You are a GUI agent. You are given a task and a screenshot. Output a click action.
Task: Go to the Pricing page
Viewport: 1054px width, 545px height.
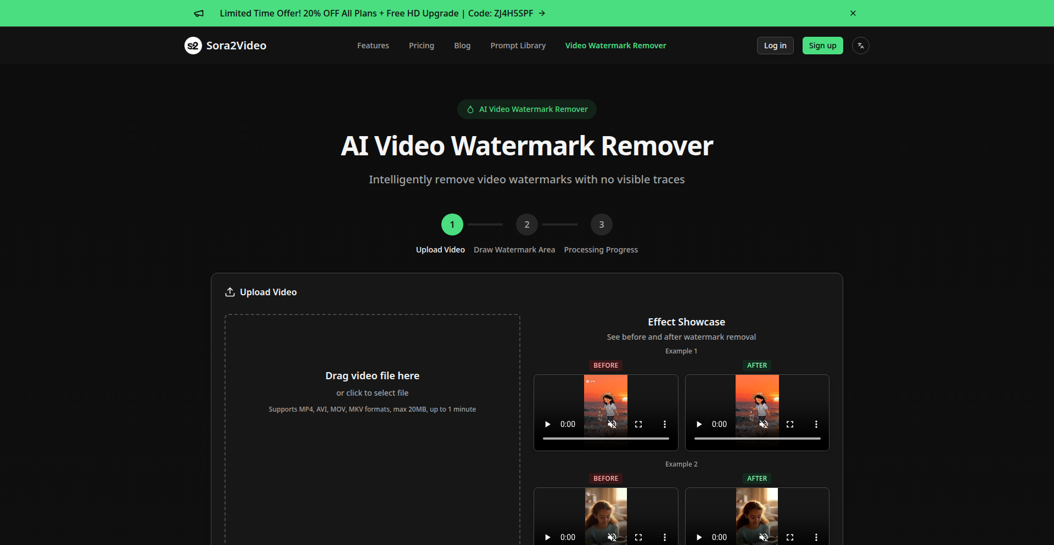[x=422, y=46]
